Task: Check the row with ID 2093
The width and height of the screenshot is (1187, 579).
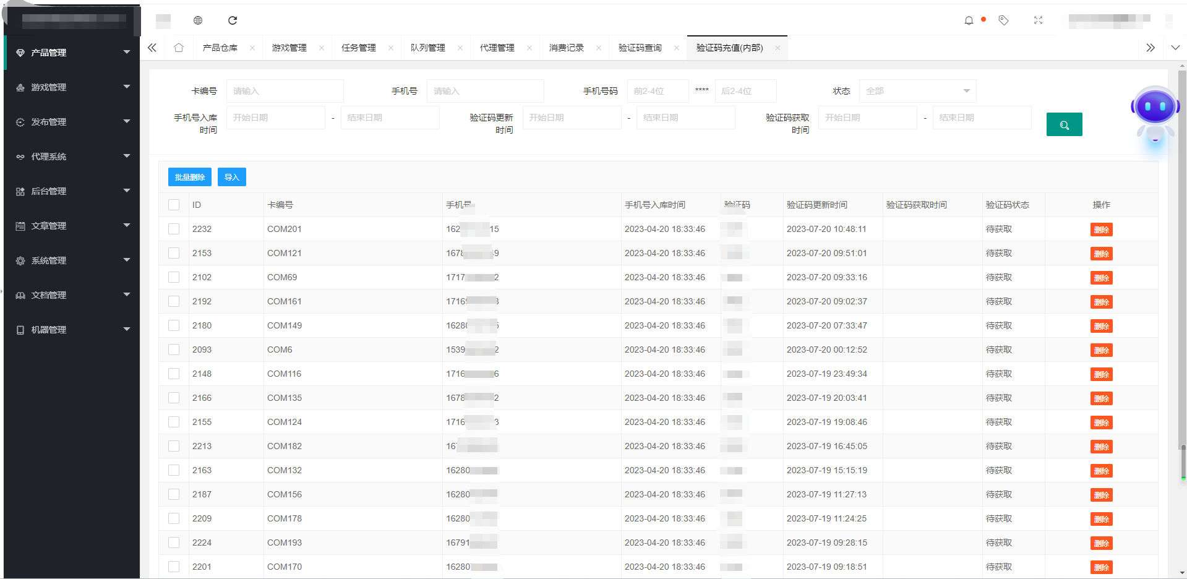Action: 174,350
